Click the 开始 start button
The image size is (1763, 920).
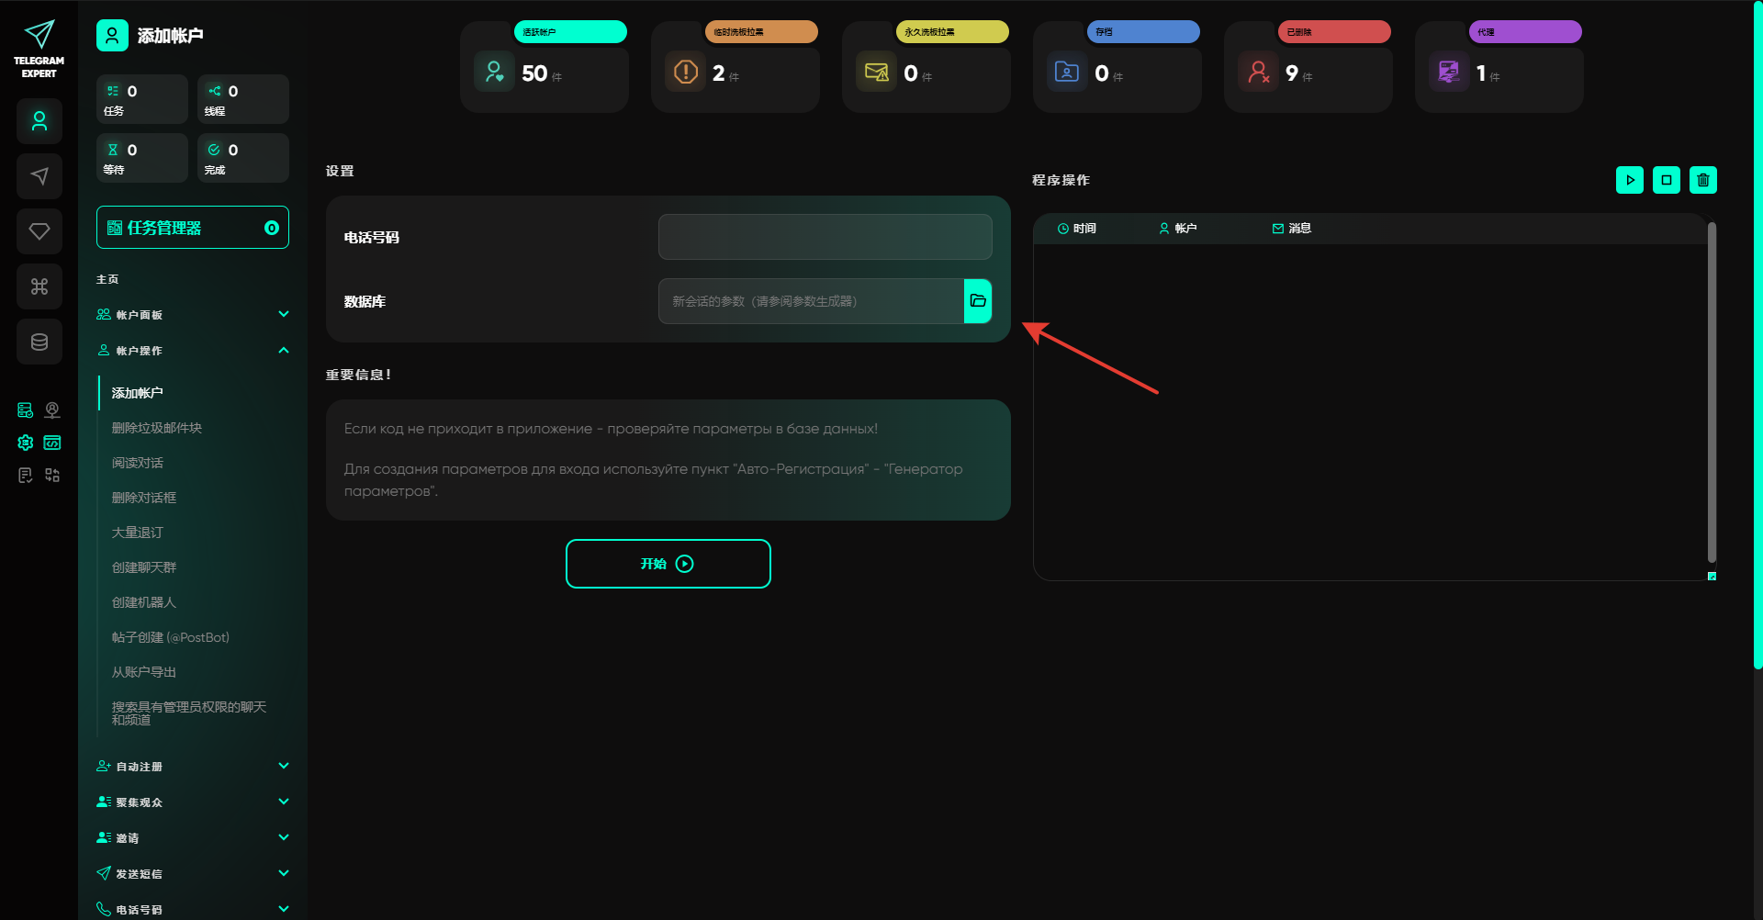(668, 564)
